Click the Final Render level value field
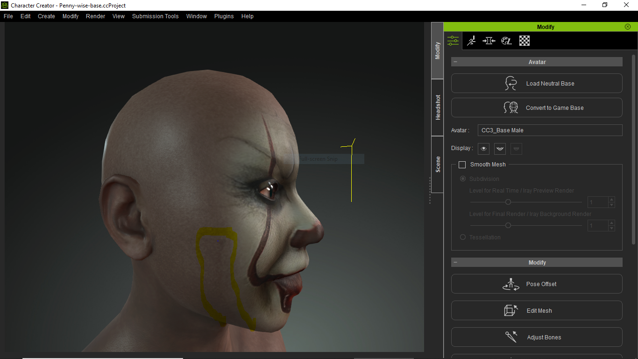This screenshot has width=638, height=359. pos(598,226)
